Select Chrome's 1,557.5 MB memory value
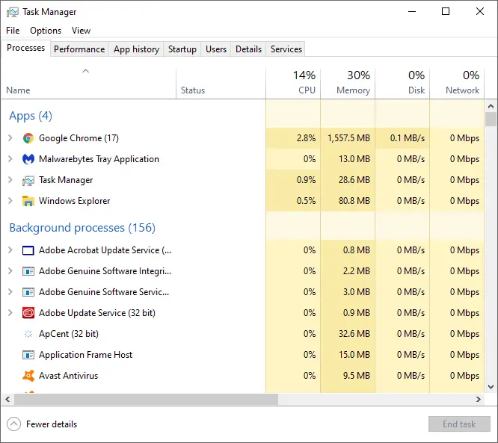The image size is (498, 443). [348, 138]
